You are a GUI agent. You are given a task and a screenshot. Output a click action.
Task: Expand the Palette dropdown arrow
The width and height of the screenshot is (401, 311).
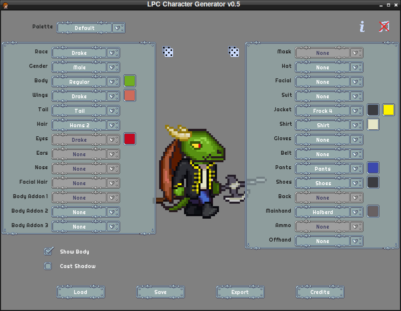click(x=118, y=27)
